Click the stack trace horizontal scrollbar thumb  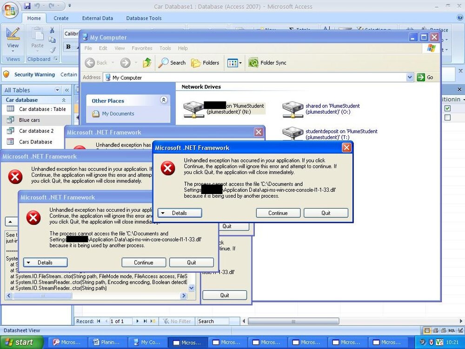coord(42,295)
